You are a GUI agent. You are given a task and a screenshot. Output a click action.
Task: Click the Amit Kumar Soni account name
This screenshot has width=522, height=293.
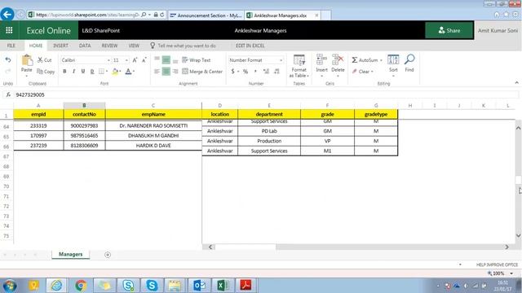(498, 31)
